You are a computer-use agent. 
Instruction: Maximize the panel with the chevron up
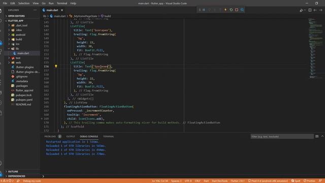(322, 136)
